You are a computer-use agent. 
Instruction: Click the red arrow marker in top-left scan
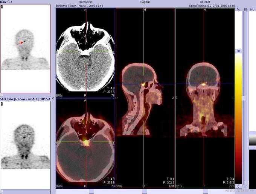click(x=21, y=43)
